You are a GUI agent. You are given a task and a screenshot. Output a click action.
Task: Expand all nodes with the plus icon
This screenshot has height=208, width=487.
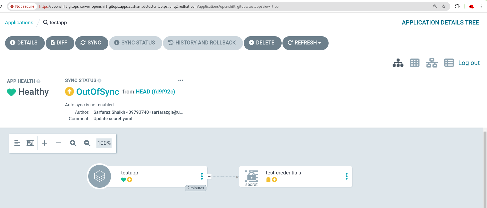45,143
